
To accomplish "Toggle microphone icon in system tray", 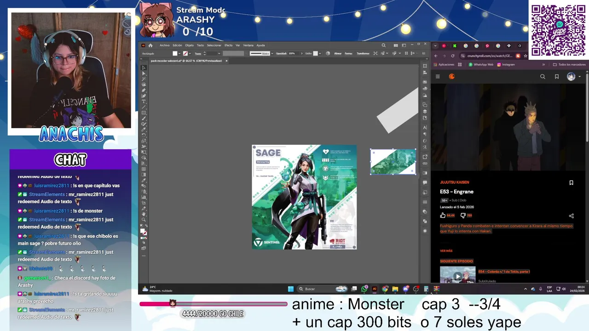I will pos(540,289).
